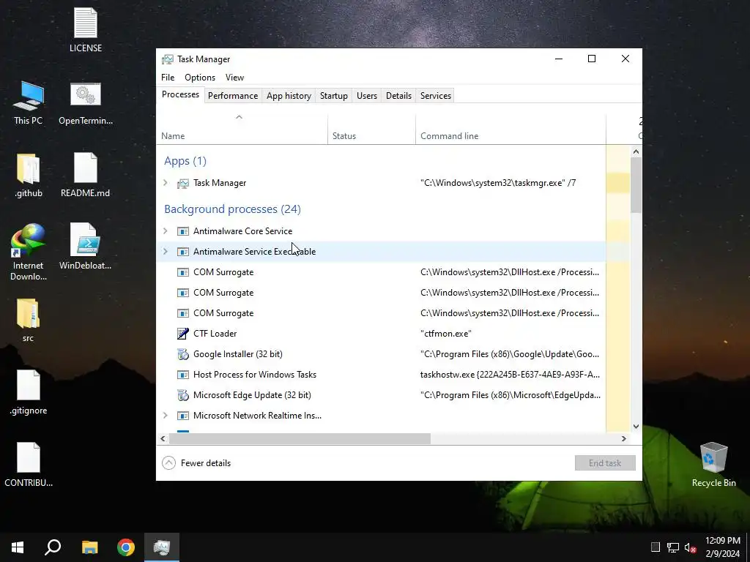The height and width of the screenshot is (562, 750).
Task: Click the taskmgr.exe command line cell
Action: (x=498, y=183)
